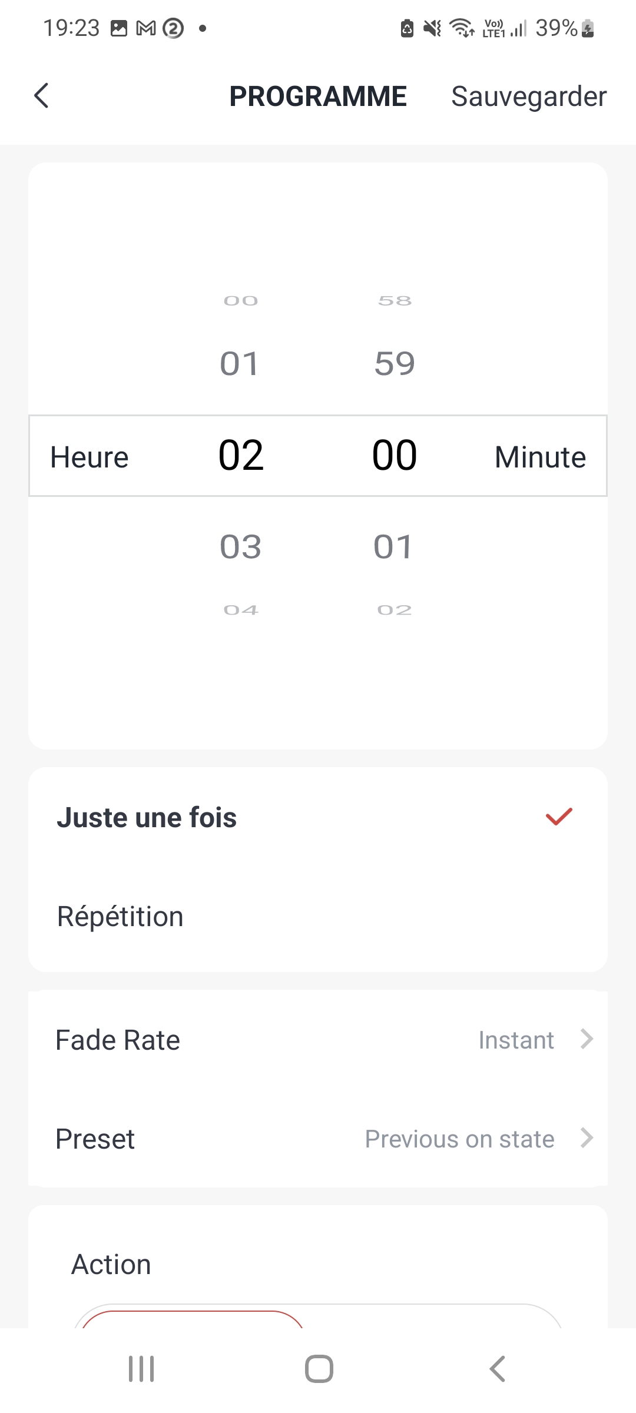
Task: Select hour 03 in the picker
Action: tap(240, 547)
